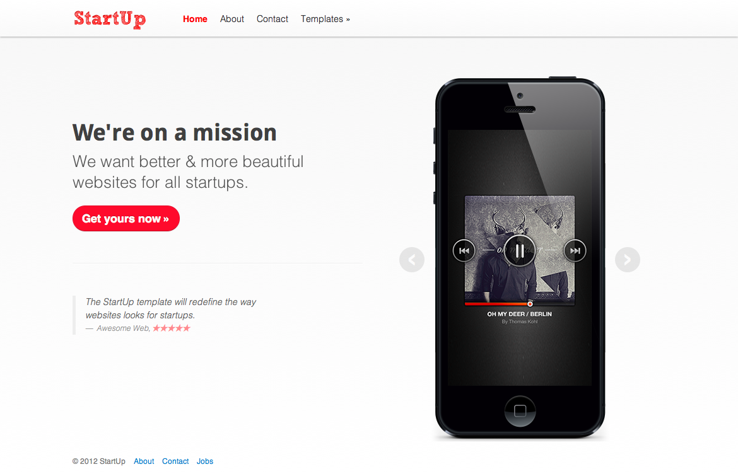Open About link in footer
738x474 pixels.
click(x=144, y=461)
